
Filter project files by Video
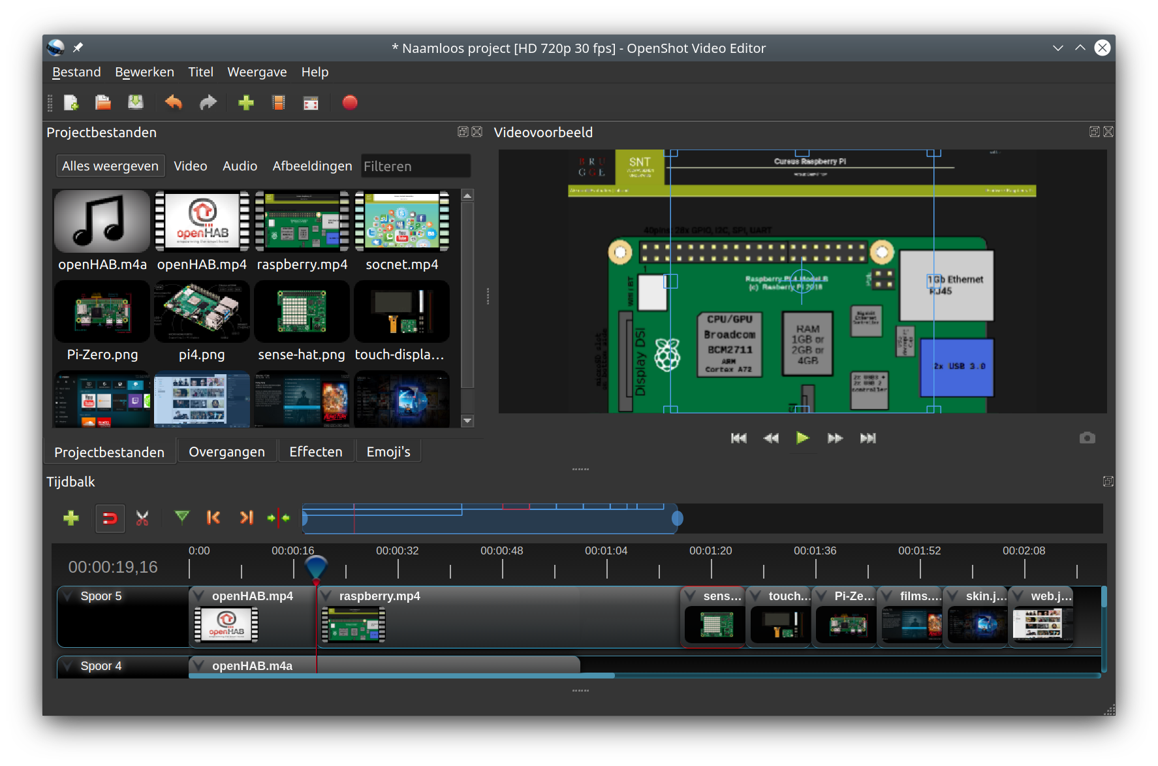191,166
